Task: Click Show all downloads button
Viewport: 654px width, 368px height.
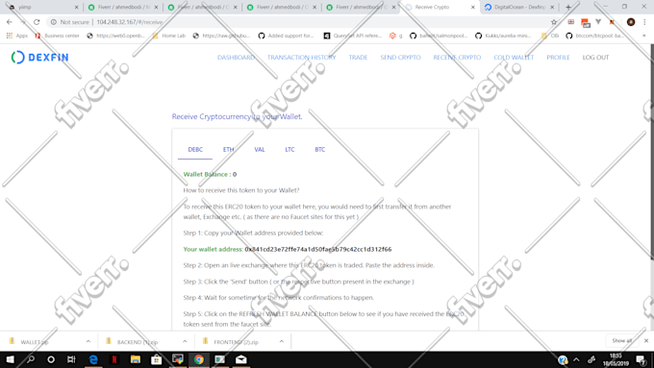Action: [622, 341]
